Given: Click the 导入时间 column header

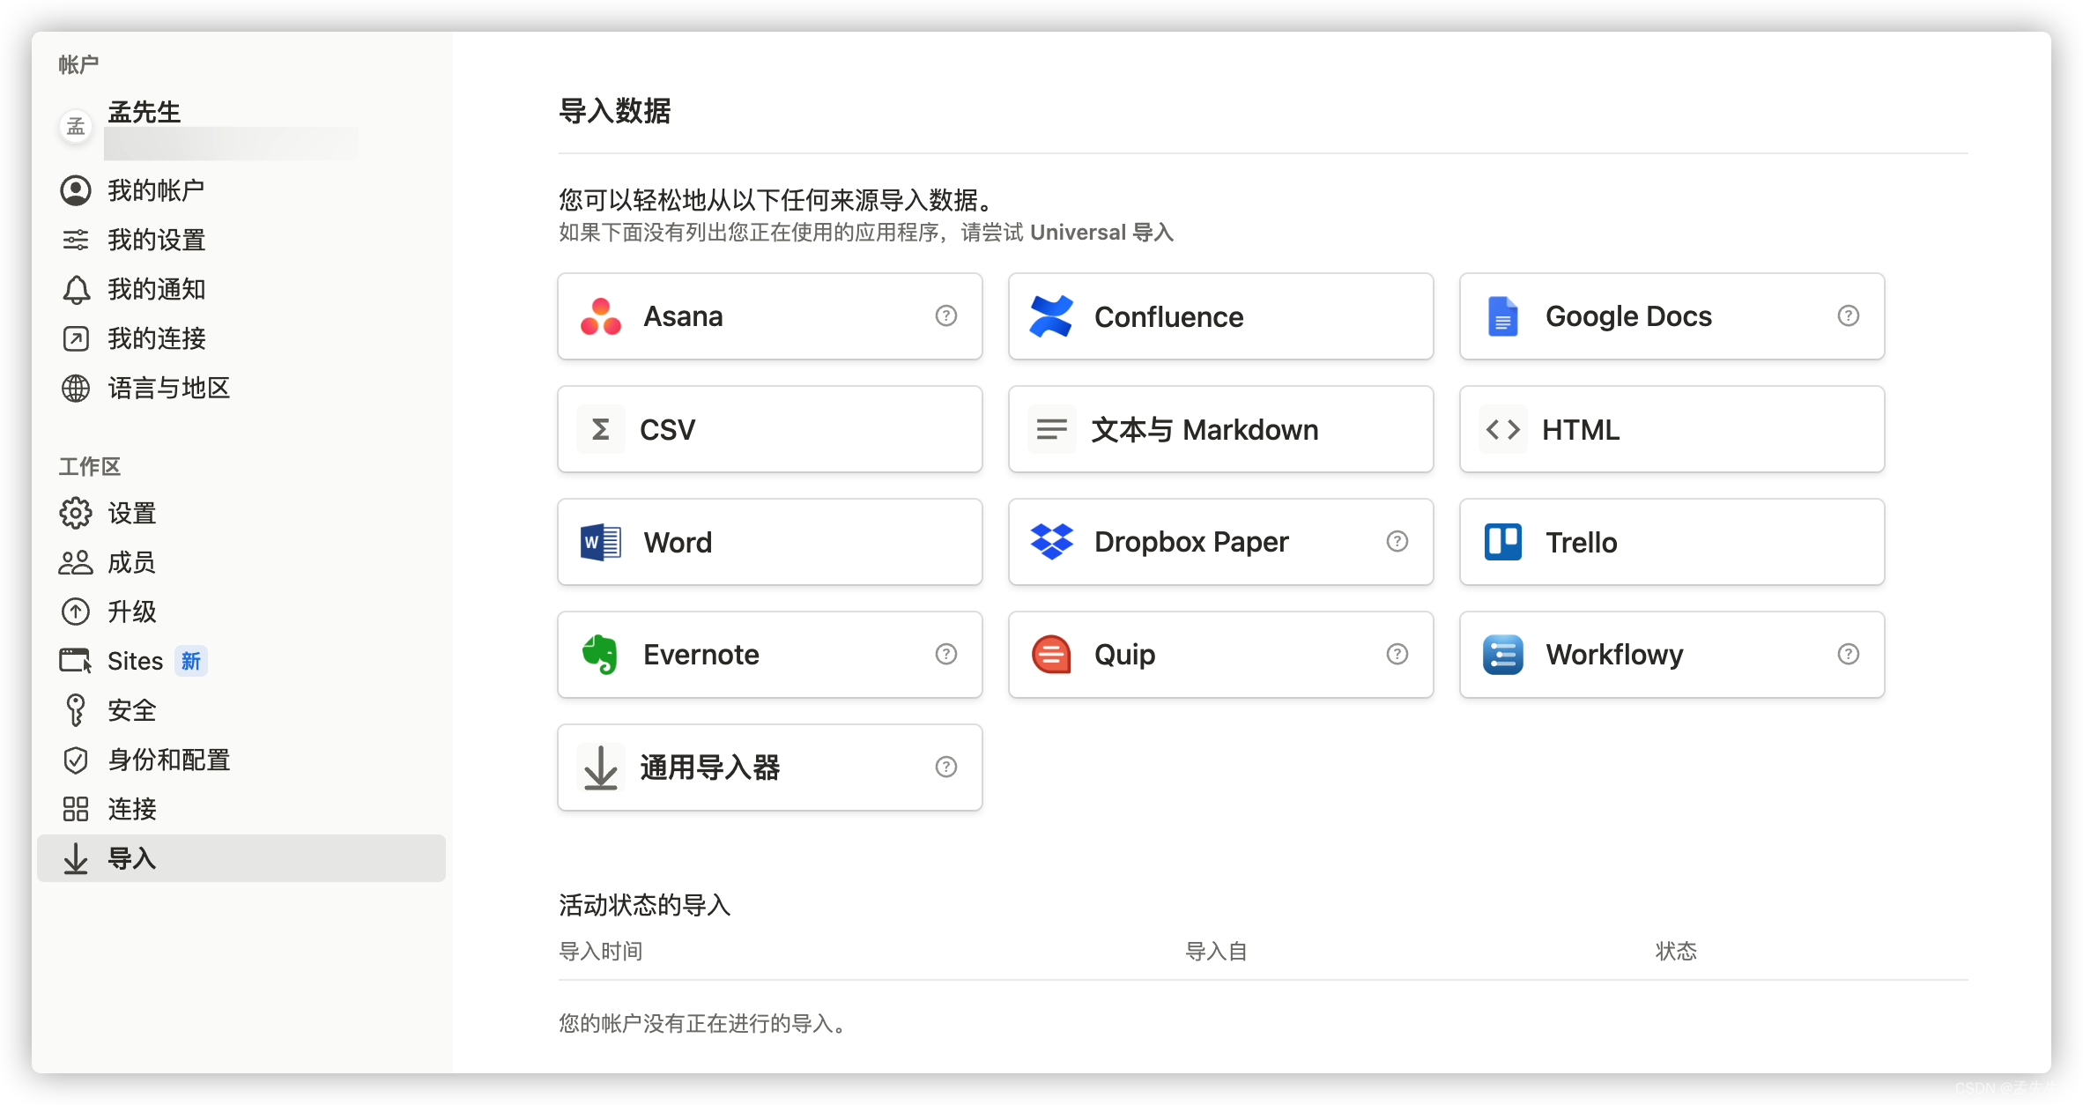Looking at the screenshot, I should (601, 952).
